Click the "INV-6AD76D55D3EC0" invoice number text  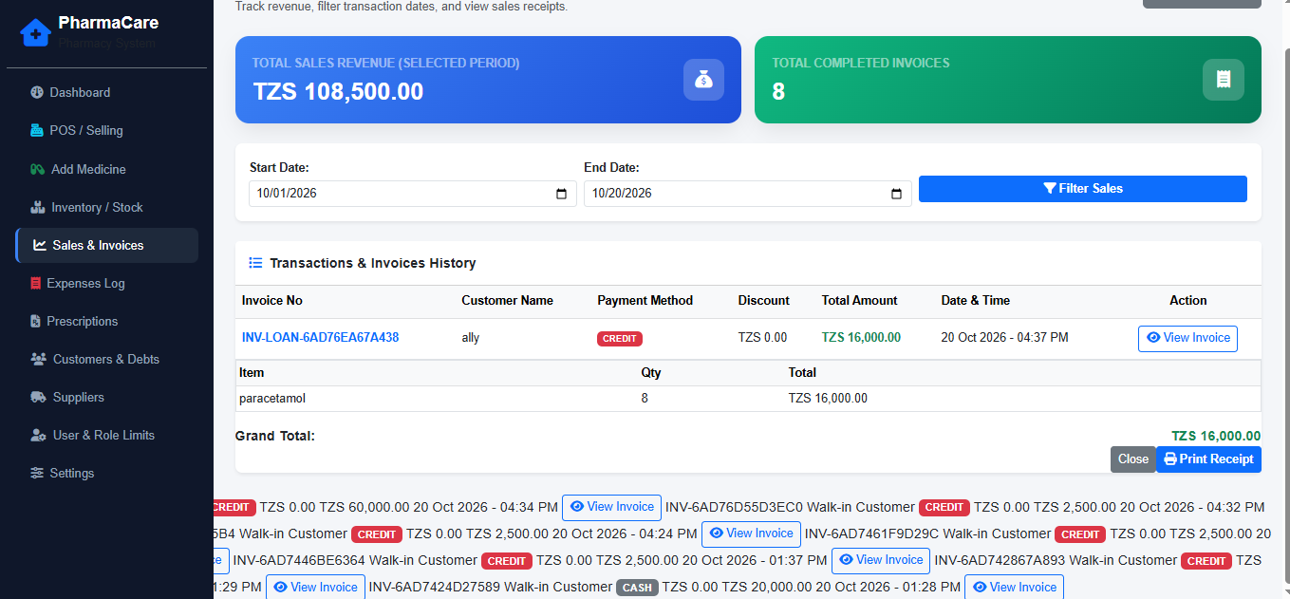(735, 508)
